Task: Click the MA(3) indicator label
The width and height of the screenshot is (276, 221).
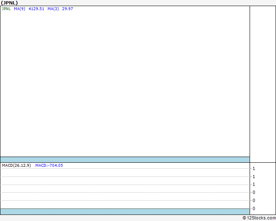Action: coord(53,9)
